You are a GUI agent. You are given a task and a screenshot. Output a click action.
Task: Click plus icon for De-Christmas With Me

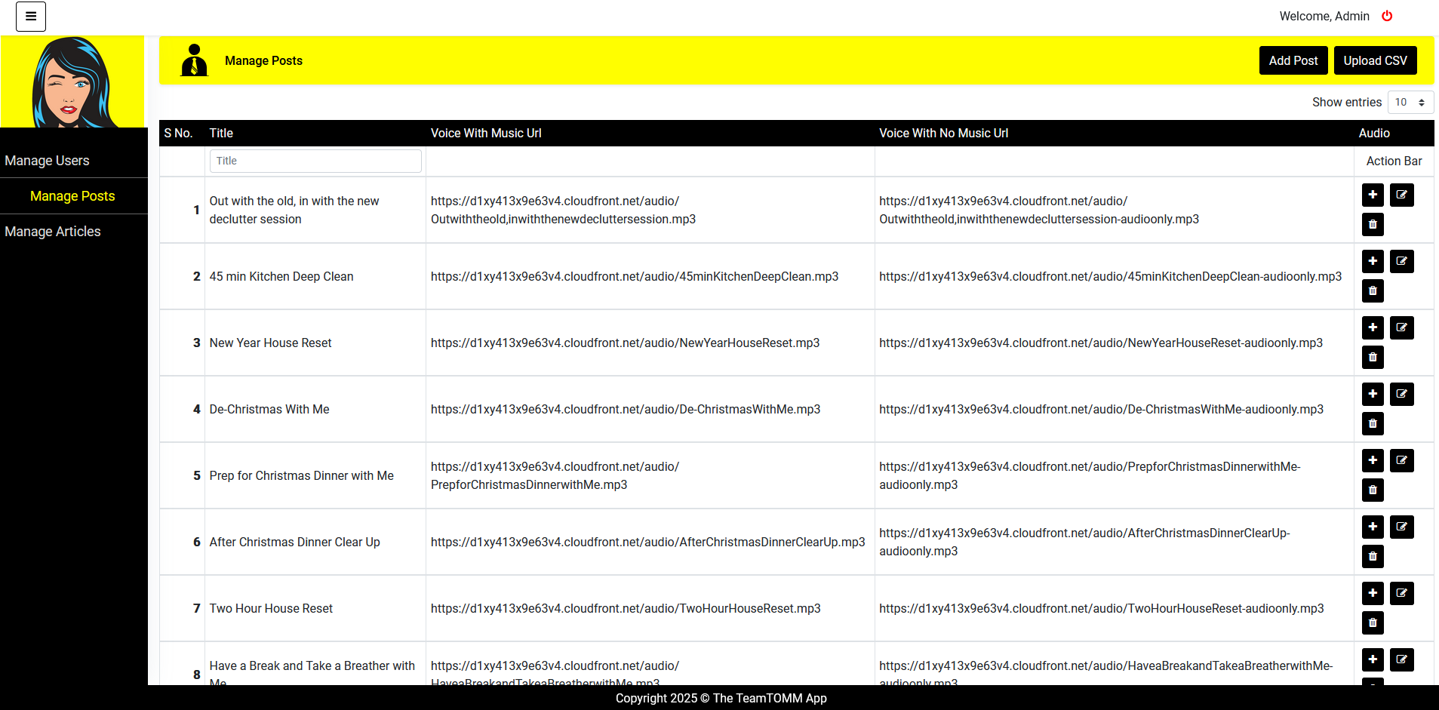coord(1373,394)
